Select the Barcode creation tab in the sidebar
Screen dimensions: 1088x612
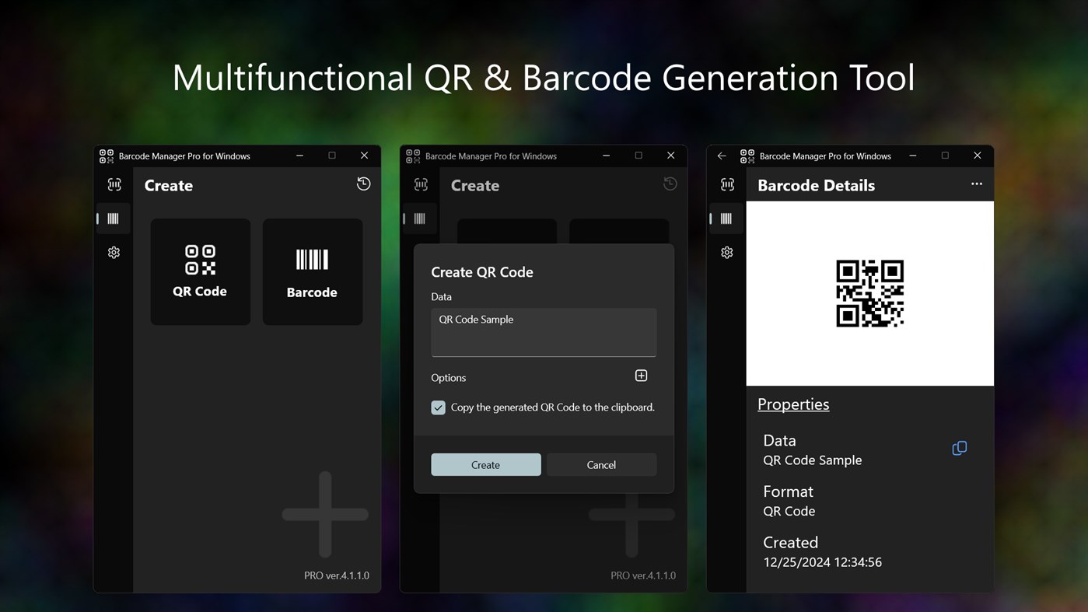point(114,219)
